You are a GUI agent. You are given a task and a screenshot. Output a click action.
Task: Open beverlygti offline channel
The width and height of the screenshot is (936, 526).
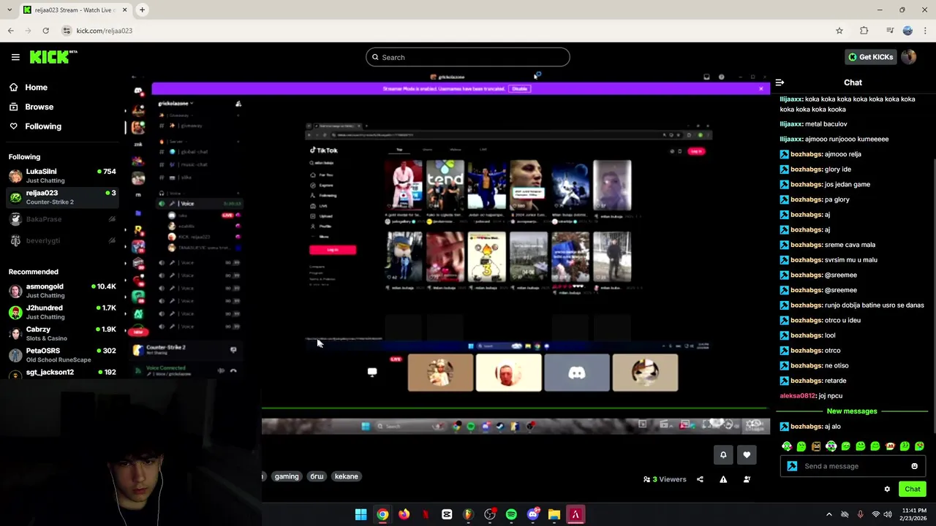click(62, 240)
